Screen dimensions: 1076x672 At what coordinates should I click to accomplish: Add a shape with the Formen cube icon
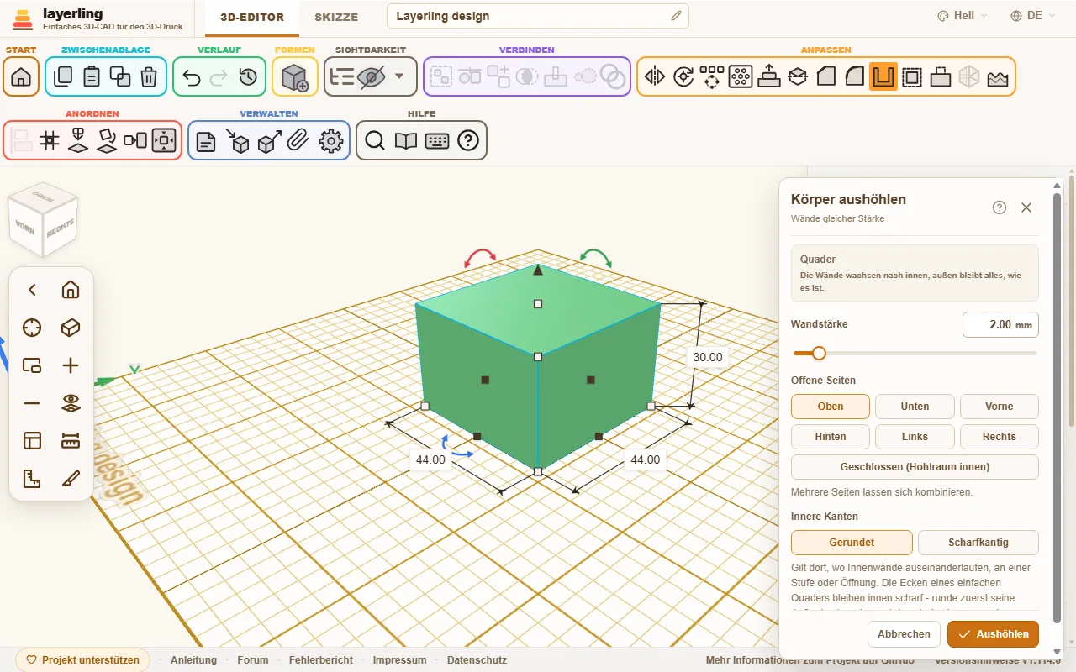coord(295,76)
